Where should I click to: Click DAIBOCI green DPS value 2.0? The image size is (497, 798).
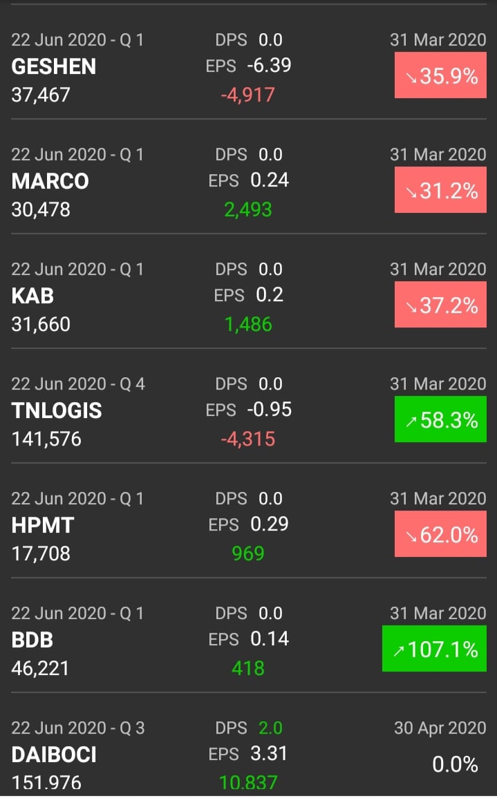pos(270,728)
